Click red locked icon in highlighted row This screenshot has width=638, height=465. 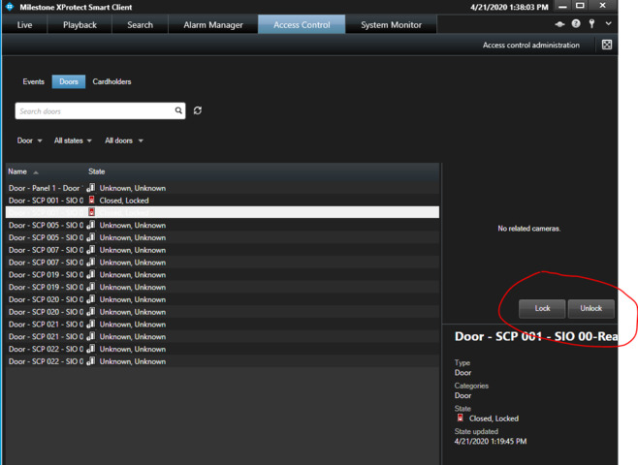click(x=92, y=212)
